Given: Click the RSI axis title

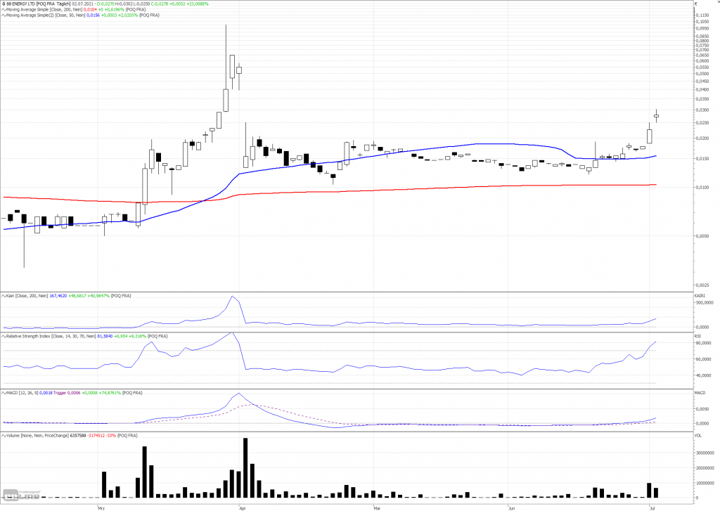Looking at the screenshot, I should tap(697, 337).
